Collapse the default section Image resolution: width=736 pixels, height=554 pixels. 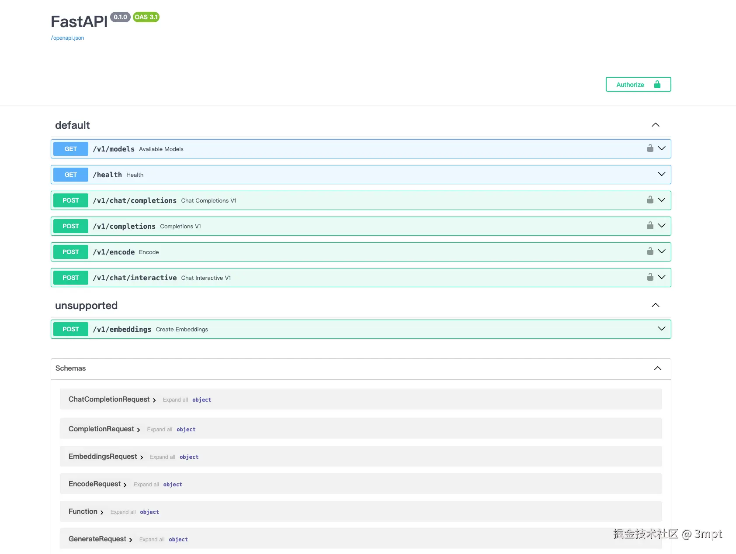click(x=656, y=125)
